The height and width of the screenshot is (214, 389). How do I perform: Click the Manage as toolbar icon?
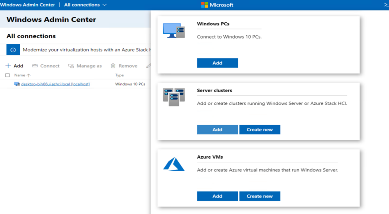point(71,66)
